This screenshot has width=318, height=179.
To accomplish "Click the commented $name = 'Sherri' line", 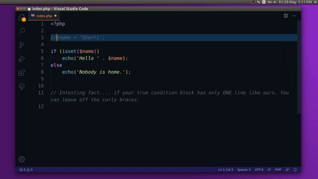I will 78,38.
